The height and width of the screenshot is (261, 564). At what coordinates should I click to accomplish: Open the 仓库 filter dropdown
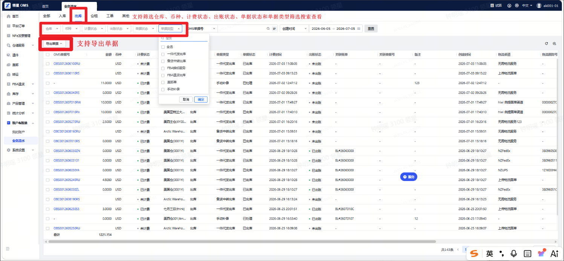52,29
